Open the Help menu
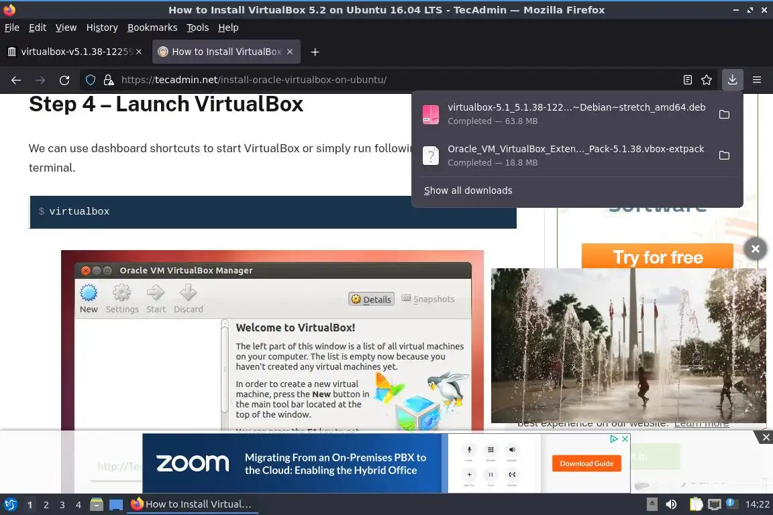The width and height of the screenshot is (773, 515). [228, 27]
